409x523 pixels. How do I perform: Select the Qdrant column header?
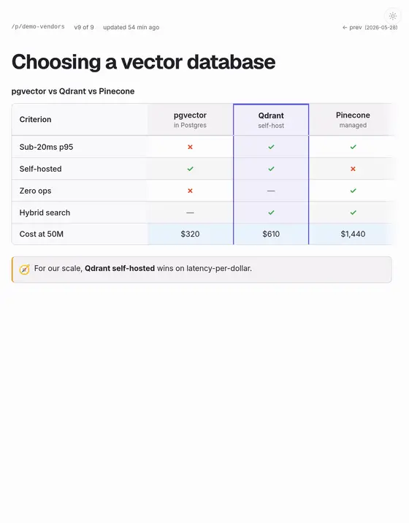tap(271, 120)
